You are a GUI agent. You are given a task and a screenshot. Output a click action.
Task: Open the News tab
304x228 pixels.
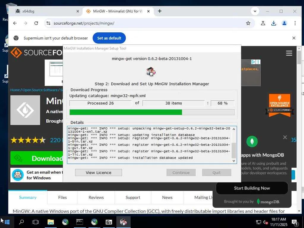[x=167, y=197]
